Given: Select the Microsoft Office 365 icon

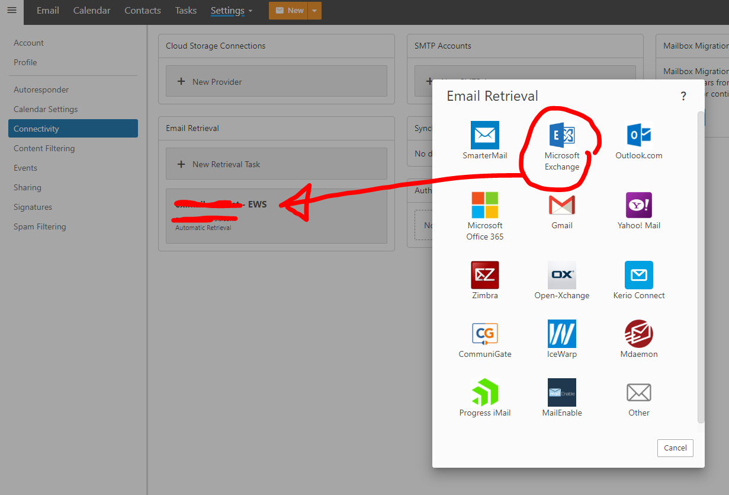Looking at the screenshot, I should (x=485, y=205).
